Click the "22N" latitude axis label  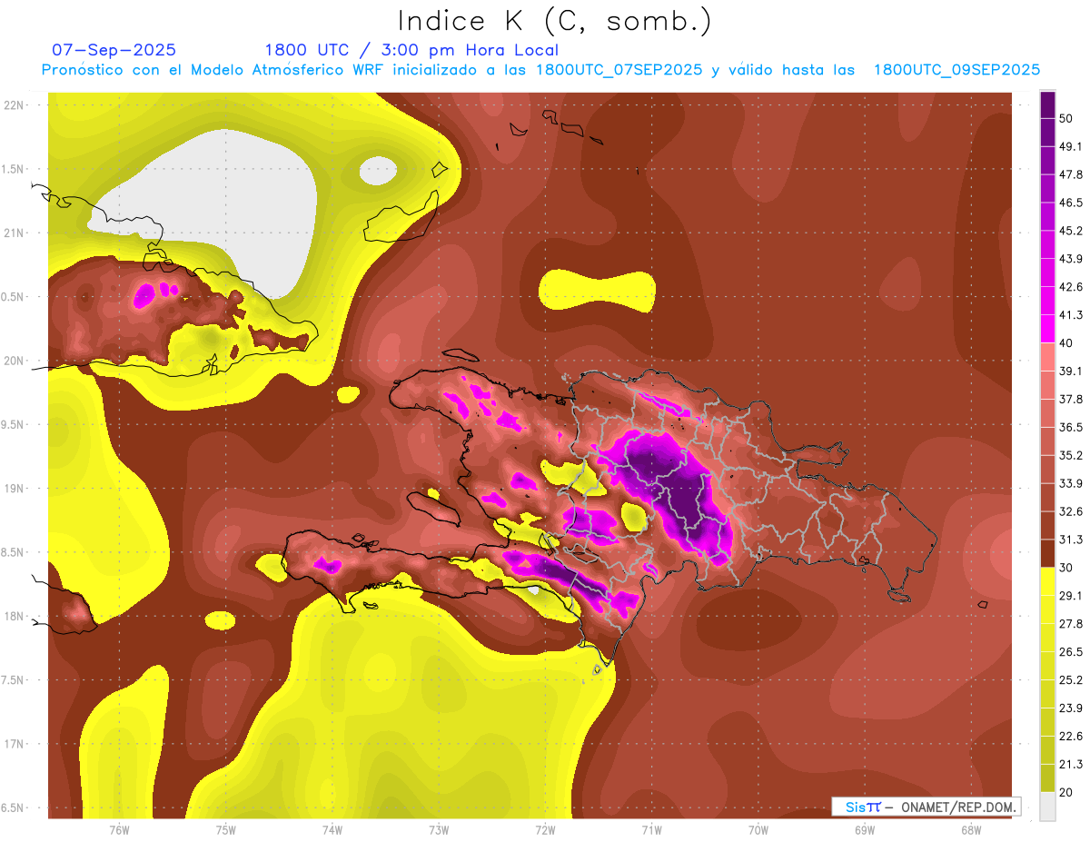pos(15,104)
